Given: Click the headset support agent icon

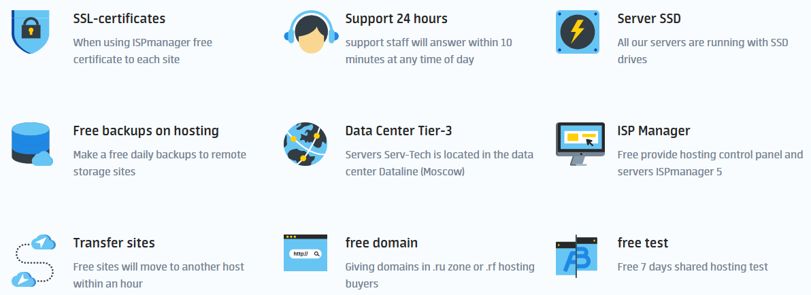Looking at the screenshot, I should point(312,31).
